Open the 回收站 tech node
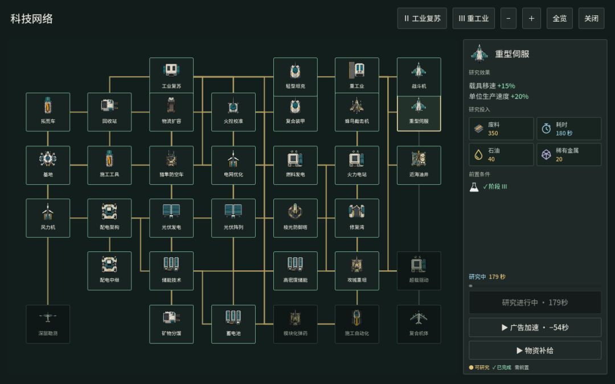The image size is (615, 384). pos(109,112)
